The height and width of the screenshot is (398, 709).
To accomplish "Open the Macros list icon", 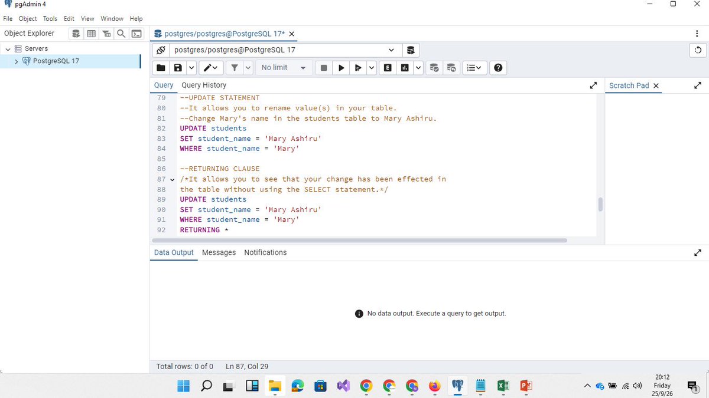I will pos(474,68).
